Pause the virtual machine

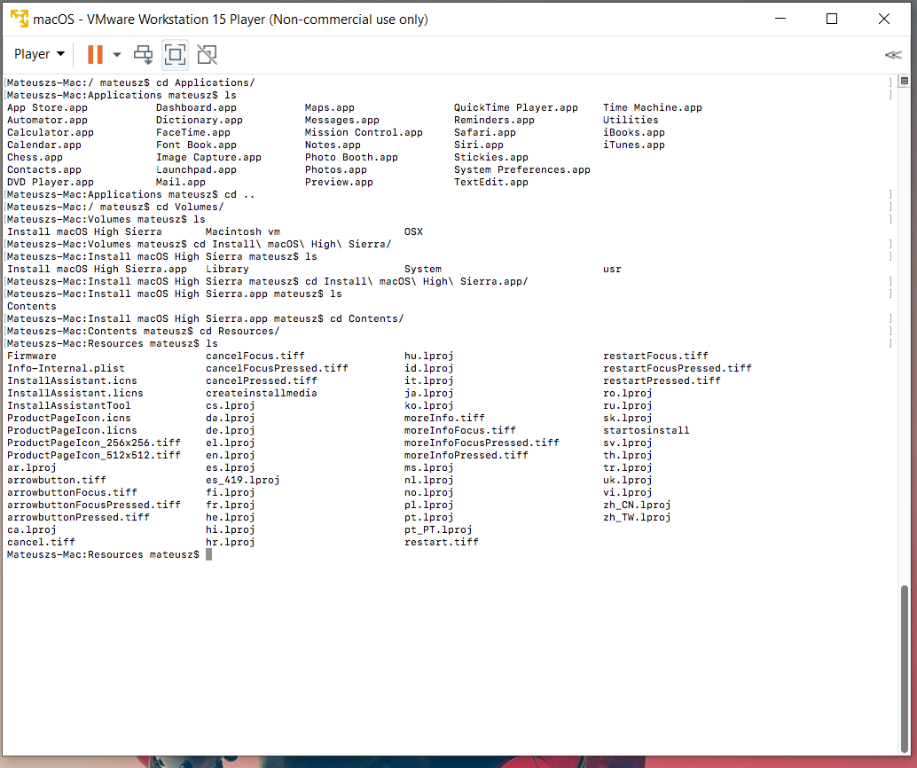(x=95, y=54)
